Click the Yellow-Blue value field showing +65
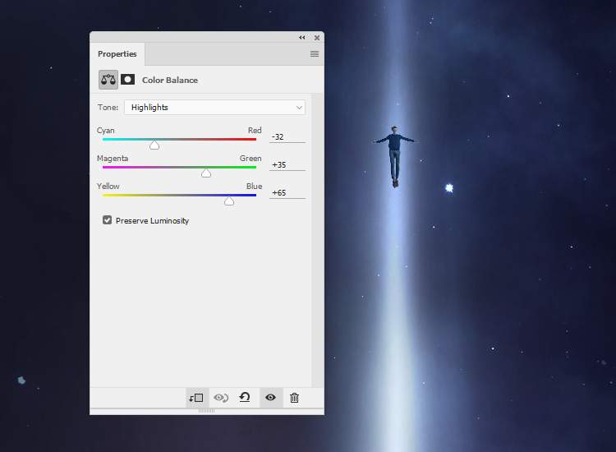 click(287, 192)
